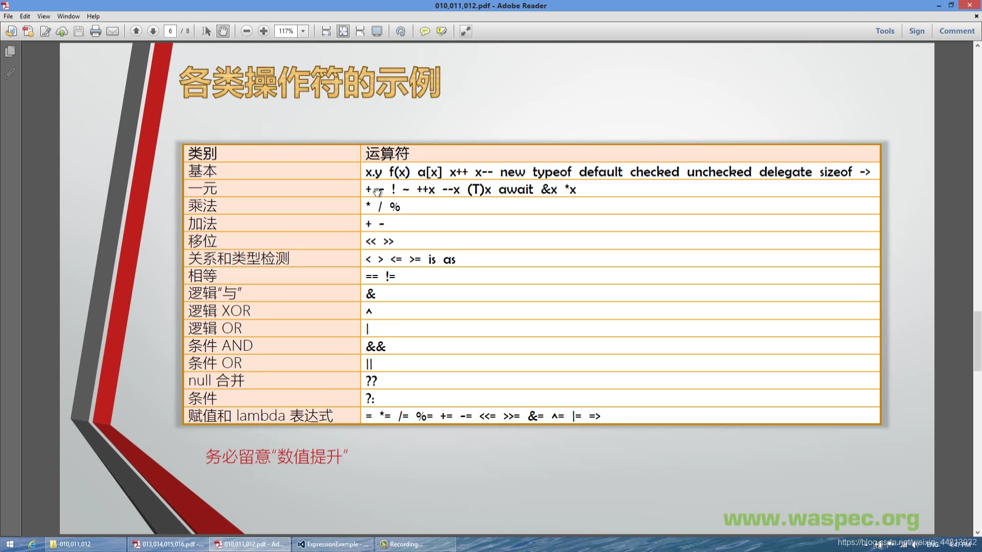Image resolution: width=982 pixels, height=552 pixels.
Task: Show attachments paperclip sidebar panel
Action: (x=10, y=73)
